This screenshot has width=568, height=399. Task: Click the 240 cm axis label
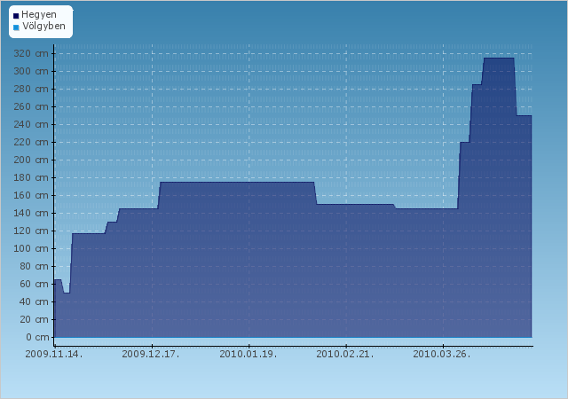coord(31,124)
